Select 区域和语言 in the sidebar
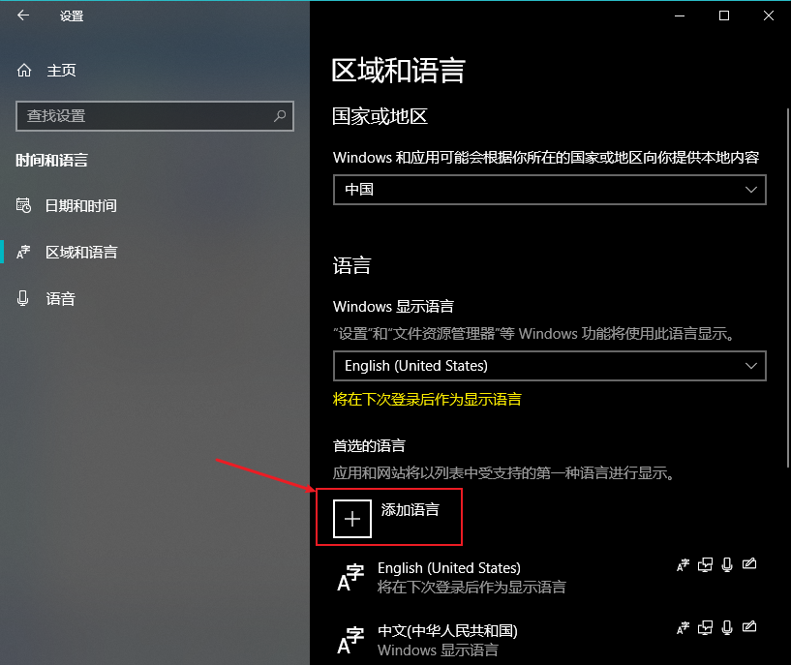Image resolution: width=791 pixels, height=665 pixels. [81, 252]
